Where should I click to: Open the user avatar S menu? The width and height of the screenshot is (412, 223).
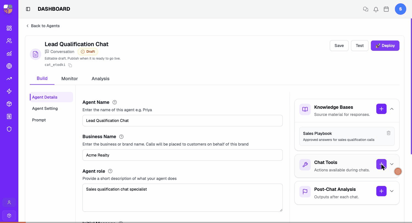point(400,9)
